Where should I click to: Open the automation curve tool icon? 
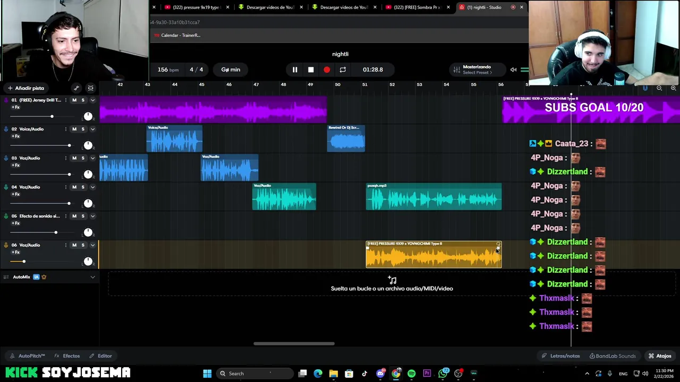[x=76, y=88]
